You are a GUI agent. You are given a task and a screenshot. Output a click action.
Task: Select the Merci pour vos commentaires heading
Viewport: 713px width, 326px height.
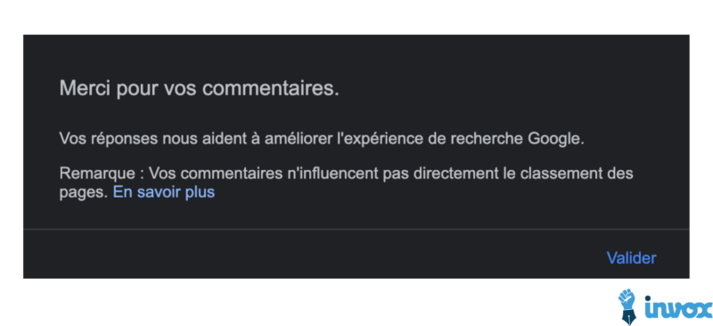pos(199,88)
